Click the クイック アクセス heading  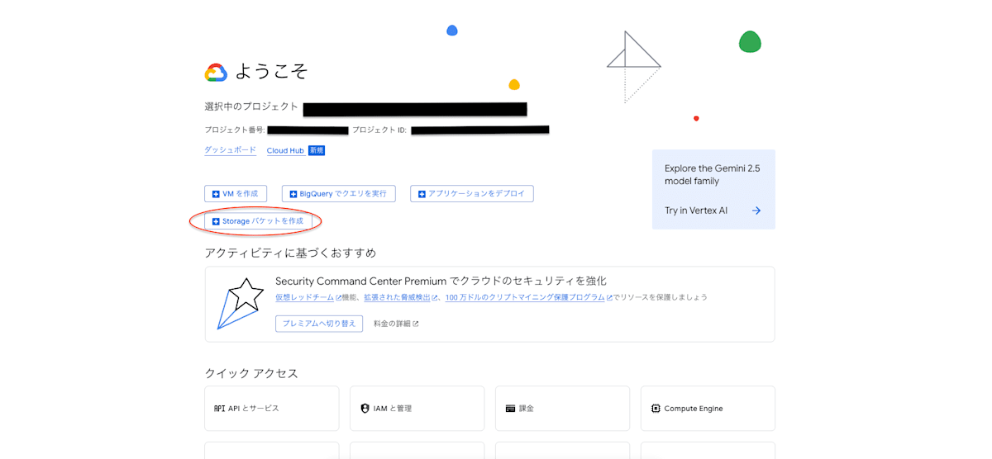(x=251, y=373)
